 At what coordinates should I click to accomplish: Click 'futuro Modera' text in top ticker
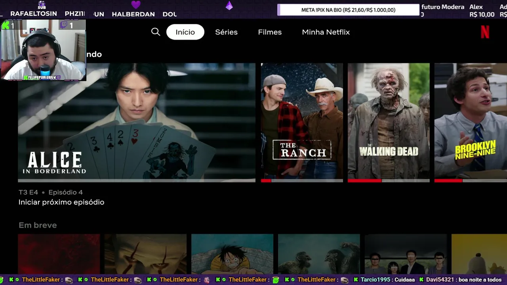click(x=443, y=7)
